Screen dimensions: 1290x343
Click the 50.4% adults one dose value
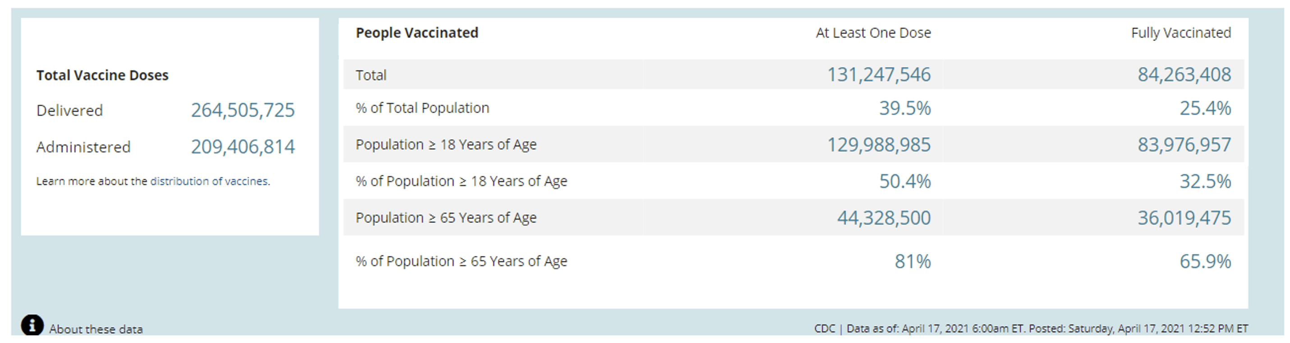click(x=905, y=181)
